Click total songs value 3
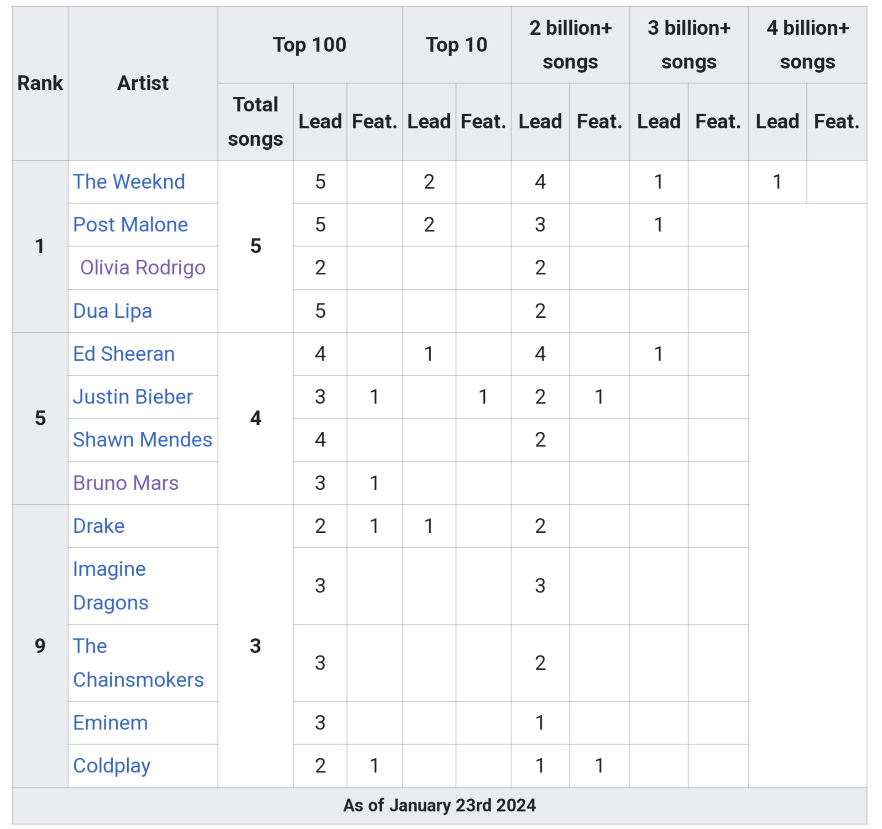This screenshot has height=829, width=882. click(x=256, y=646)
